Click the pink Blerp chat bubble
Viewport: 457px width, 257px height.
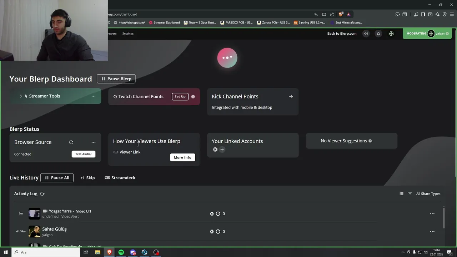coord(227,58)
